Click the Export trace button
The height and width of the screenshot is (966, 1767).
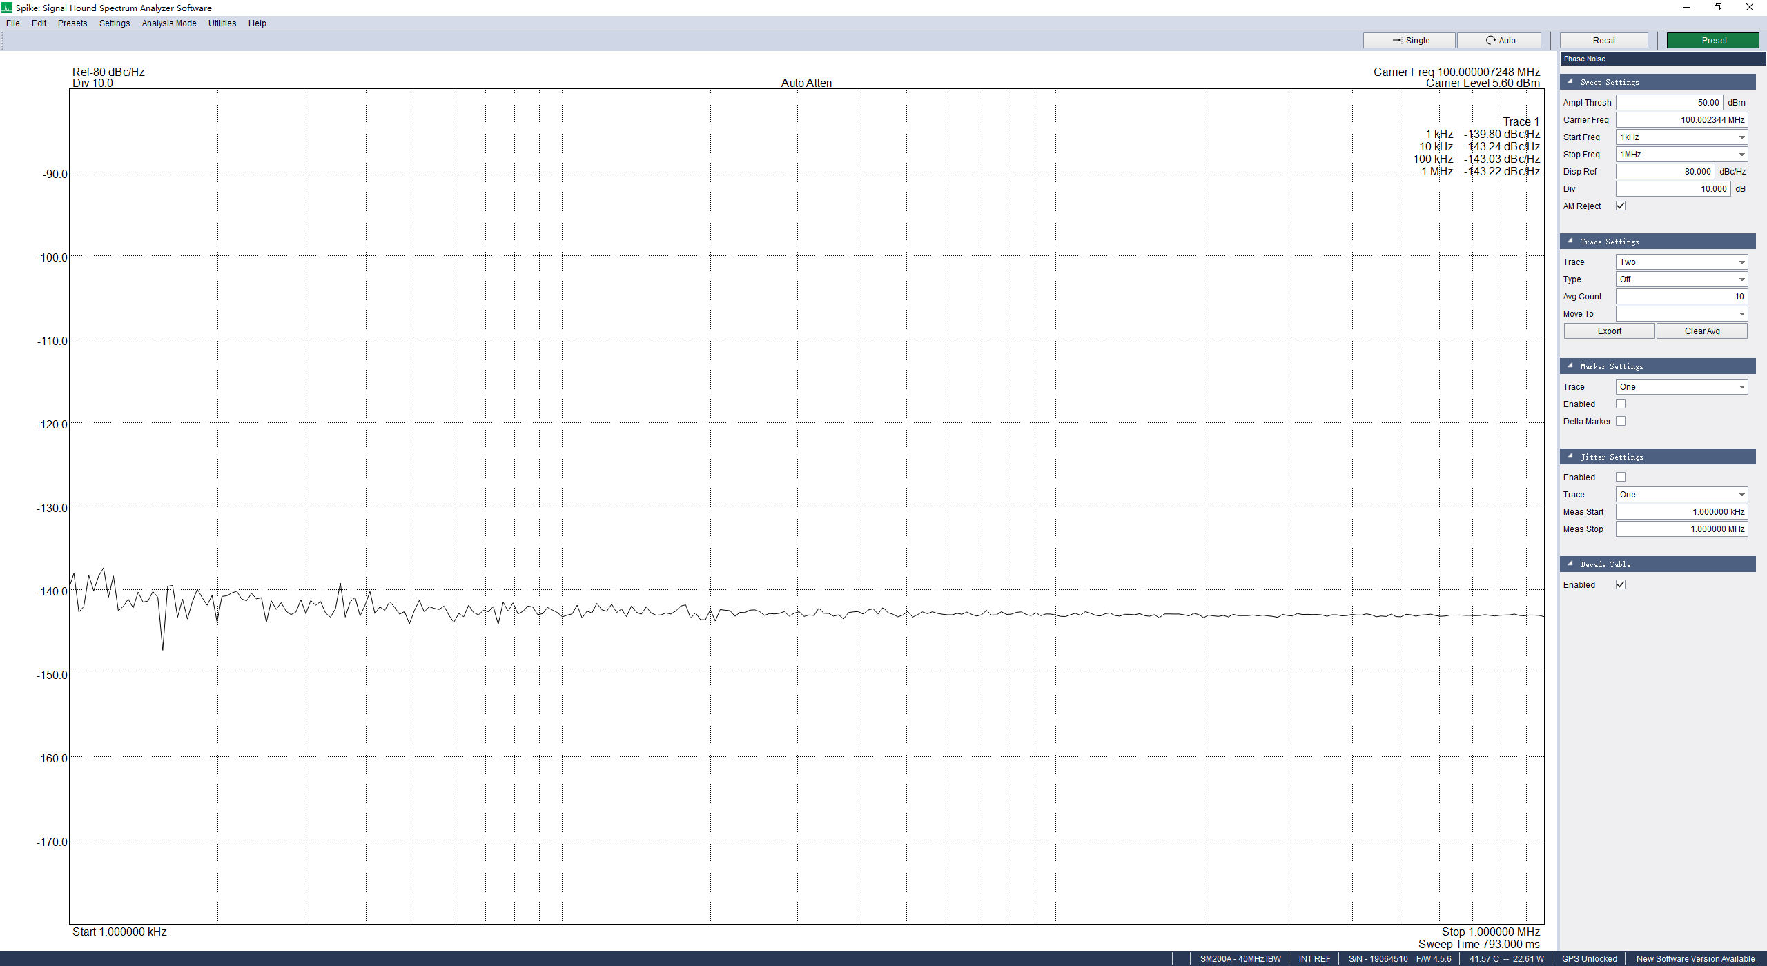1609,331
